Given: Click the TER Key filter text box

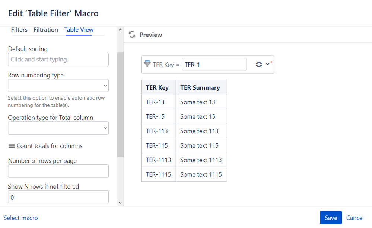Looking at the screenshot, I should (x=214, y=64).
